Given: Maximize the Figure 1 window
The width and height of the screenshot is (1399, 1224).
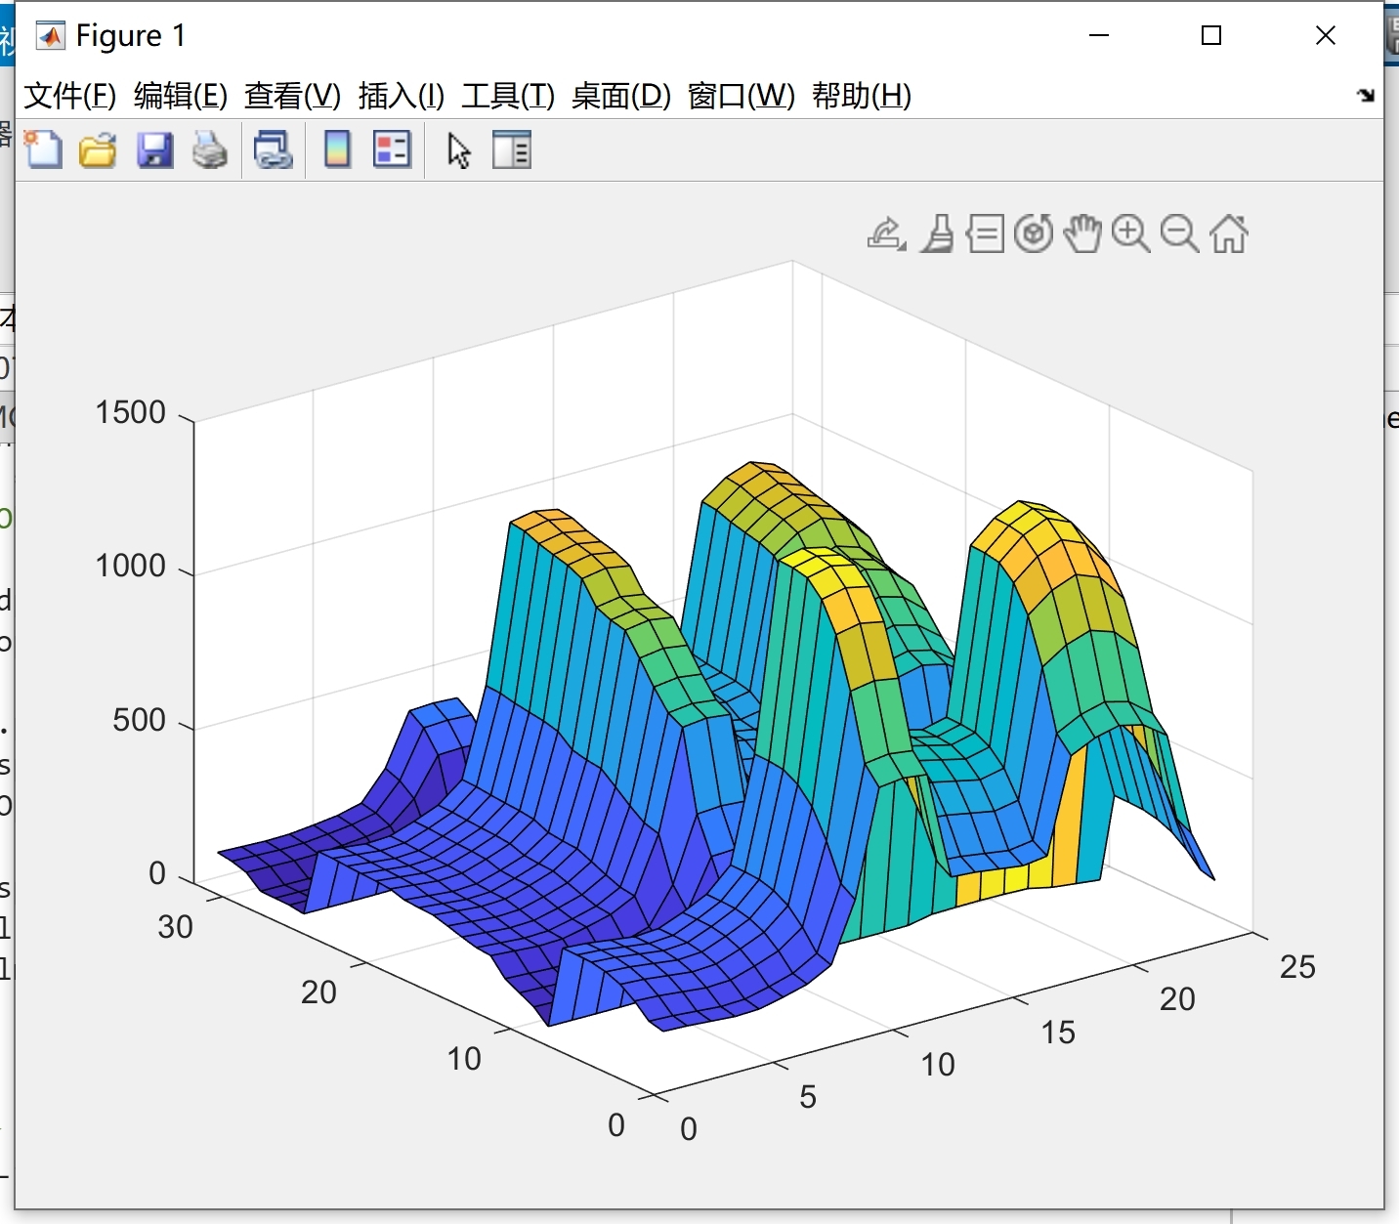Looking at the screenshot, I should [x=1211, y=35].
